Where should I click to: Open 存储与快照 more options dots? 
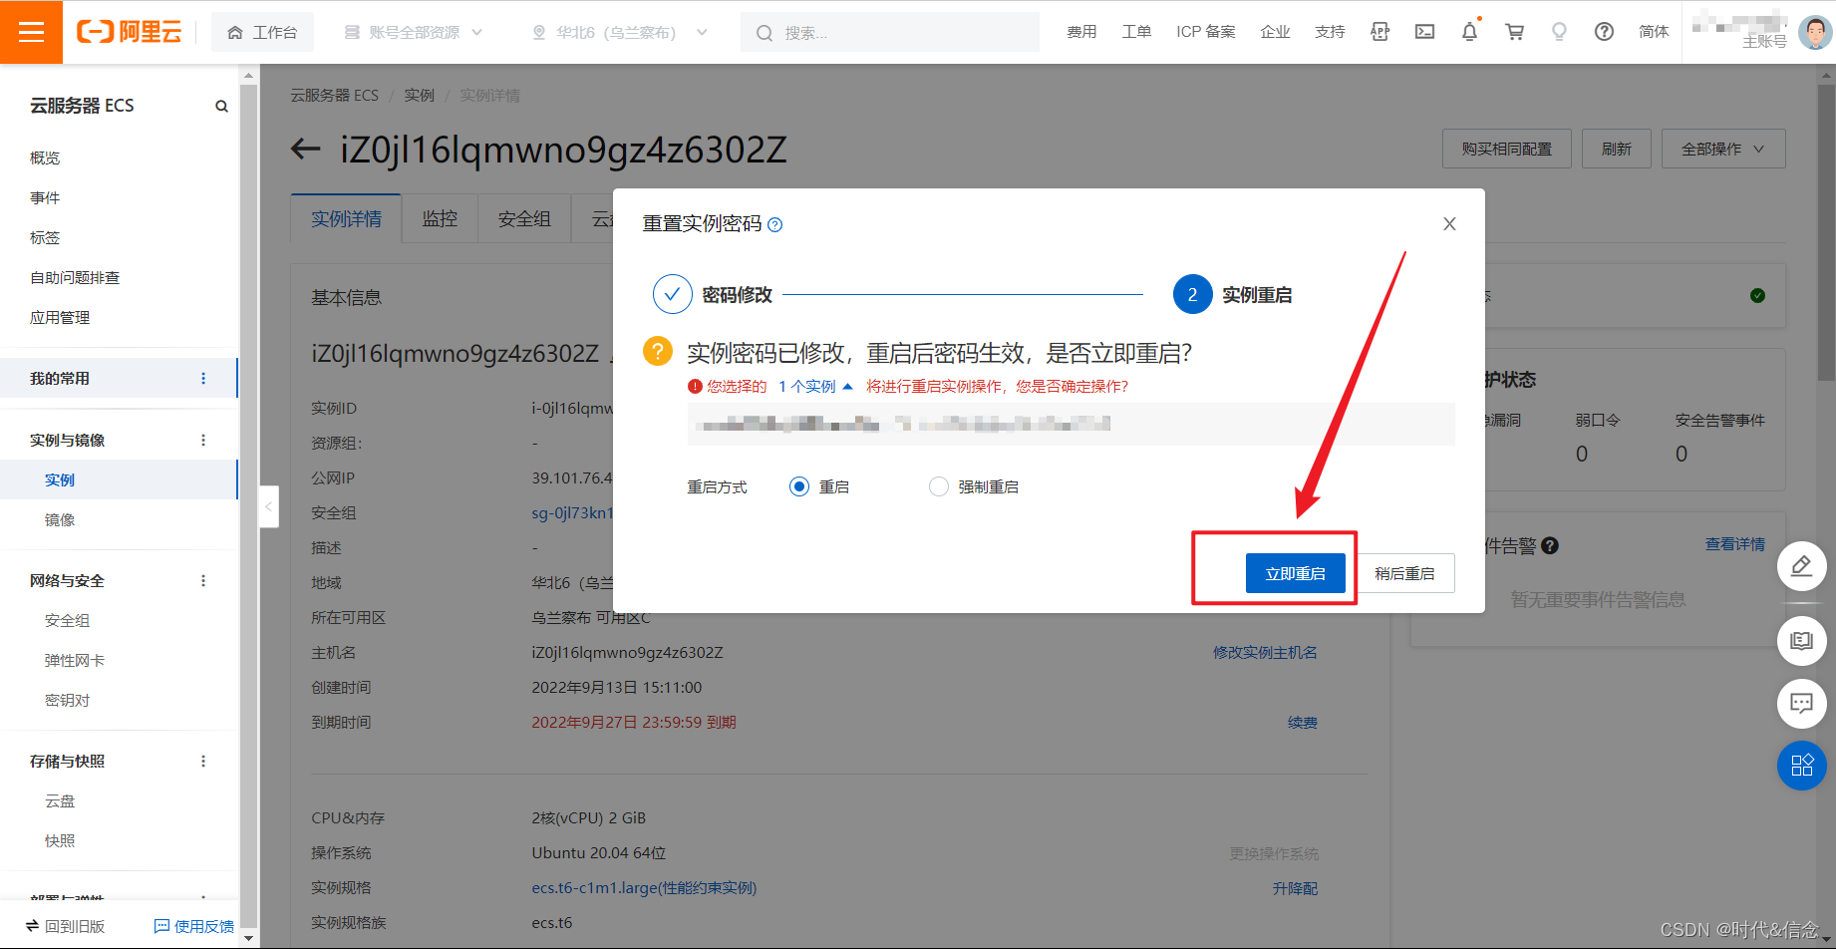[x=203, y=762]
